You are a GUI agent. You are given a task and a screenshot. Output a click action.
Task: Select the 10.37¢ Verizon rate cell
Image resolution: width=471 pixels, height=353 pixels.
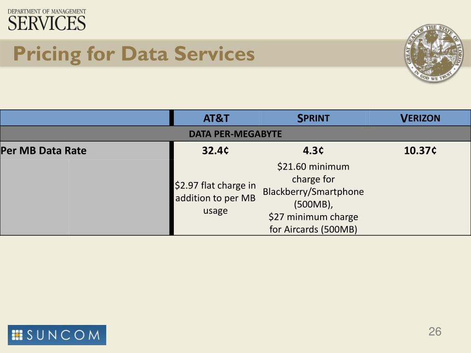point(420,150)
